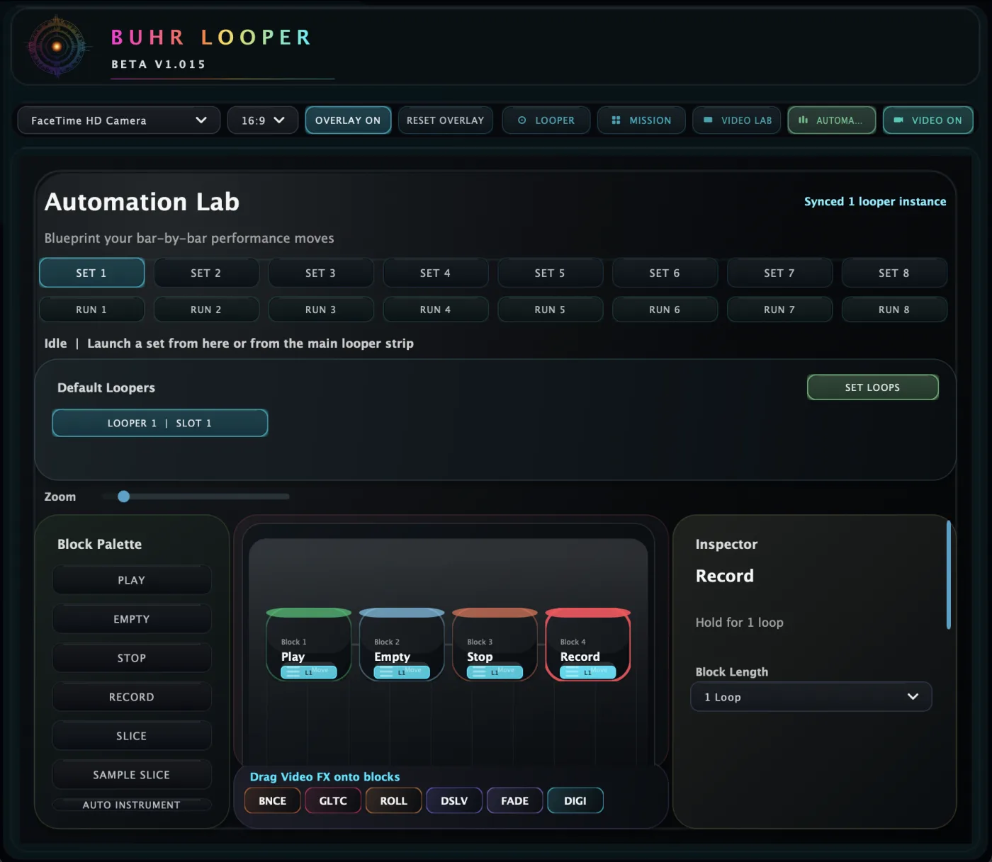Image resolution: width=992 pixels, height=862 pixels.
Task: Launch RUN 7
Action: 779,310
